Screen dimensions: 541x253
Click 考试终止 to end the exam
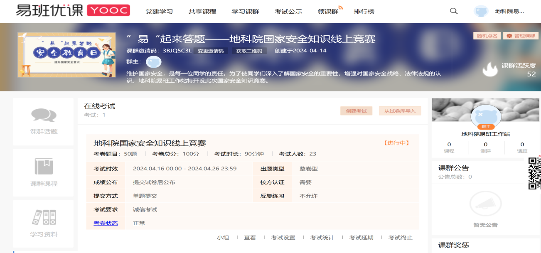coord(400,238)
